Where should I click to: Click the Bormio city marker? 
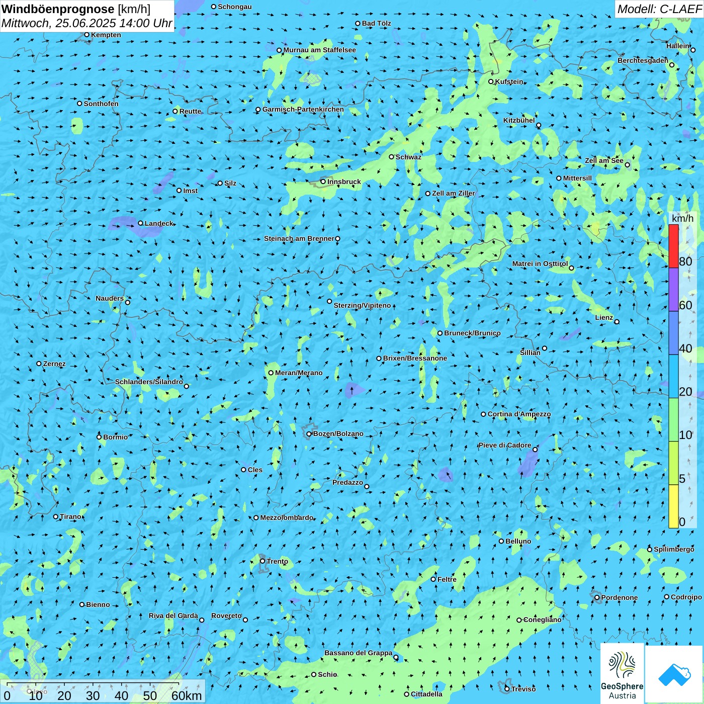[99, 437]
